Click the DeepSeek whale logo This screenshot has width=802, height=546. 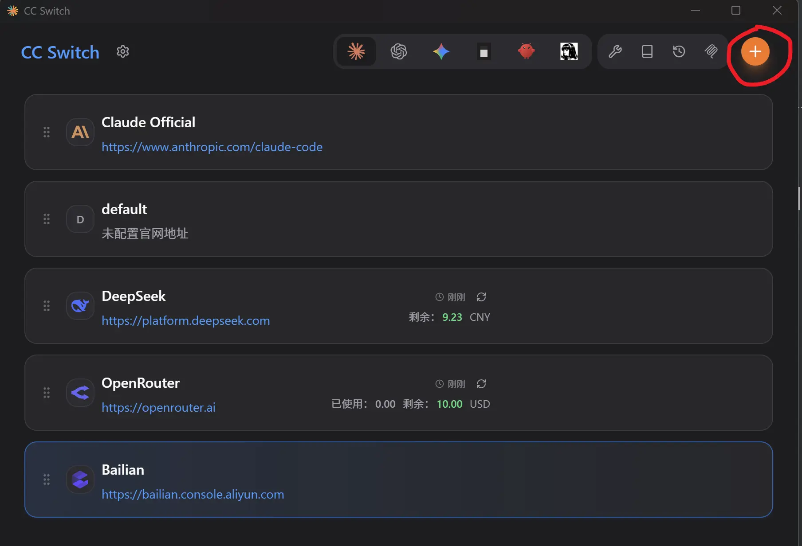click(x=80, y=306)
